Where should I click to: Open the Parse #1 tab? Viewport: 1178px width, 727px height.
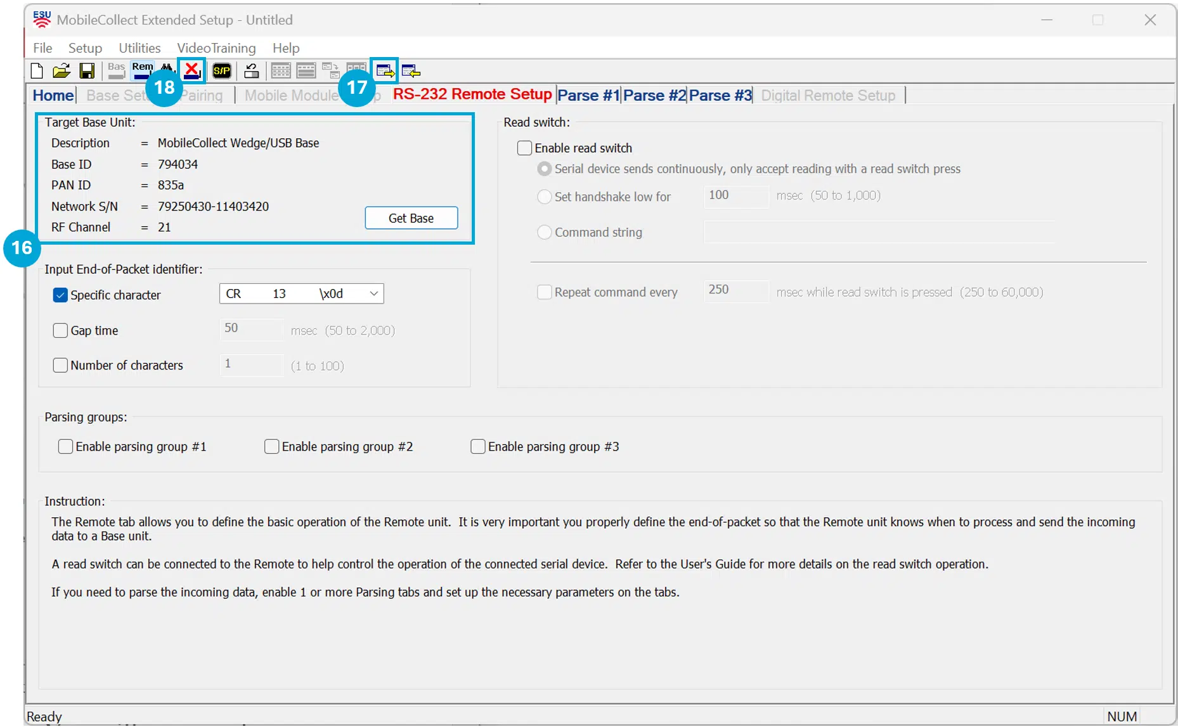click(588, 96)
